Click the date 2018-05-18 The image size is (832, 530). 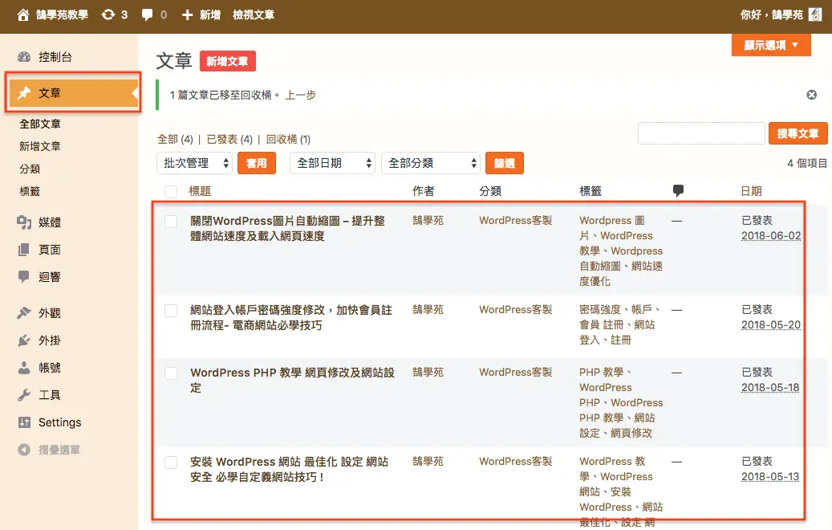coord(770,388)
